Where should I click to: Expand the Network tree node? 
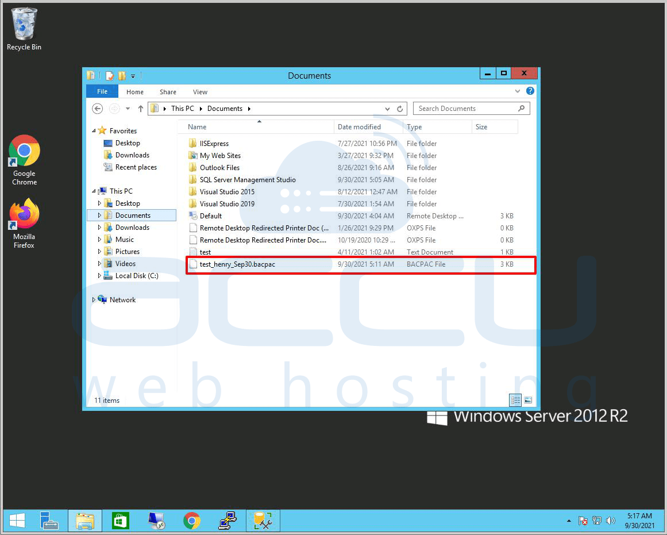(94, 300)
